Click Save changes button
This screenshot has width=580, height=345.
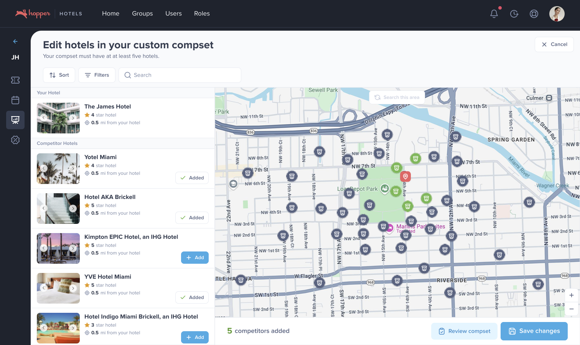(534, 331)
